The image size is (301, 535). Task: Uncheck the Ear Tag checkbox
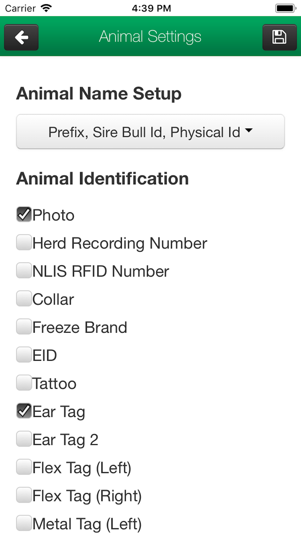[x=24, y=411]
